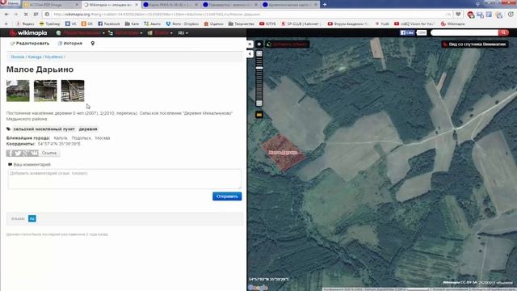Go back in the browser
Screen dimensions: 517x291
pyautogui.click(x=6, y=15)
